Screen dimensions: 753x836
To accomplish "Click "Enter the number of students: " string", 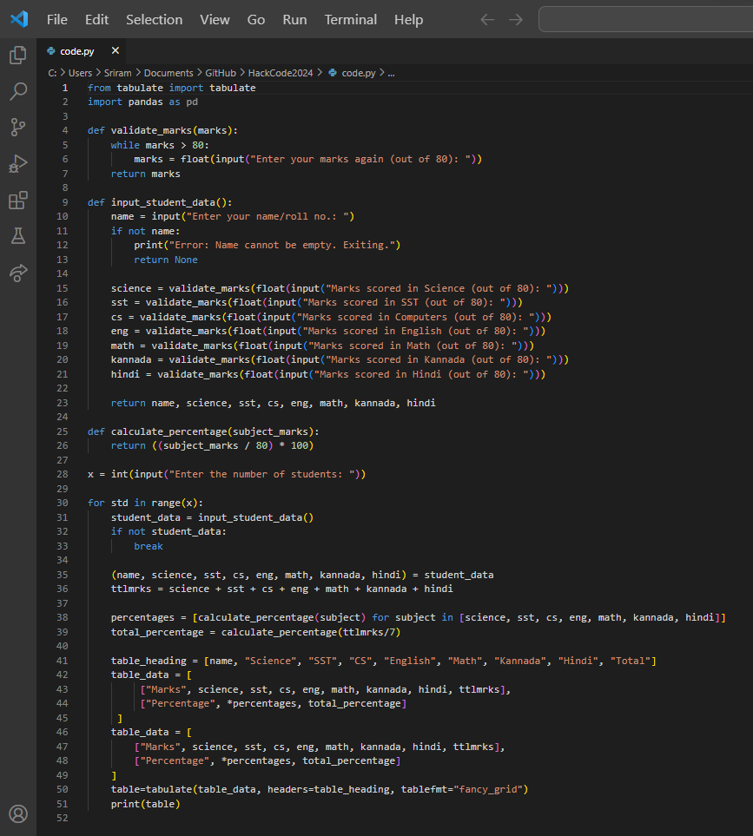I will point(261,475).
